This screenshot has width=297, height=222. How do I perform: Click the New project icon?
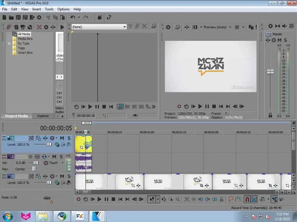[x=4, y=17]
